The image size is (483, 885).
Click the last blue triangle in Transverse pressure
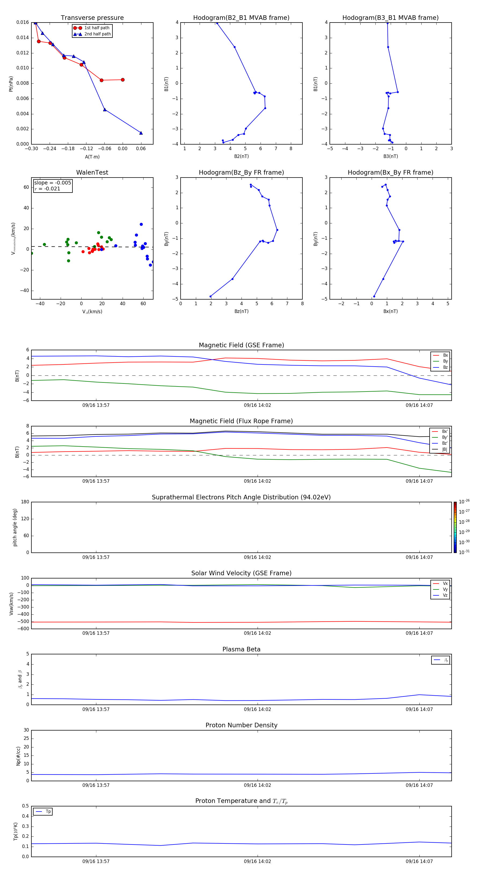pyautogui.click(x=141, y=133)
